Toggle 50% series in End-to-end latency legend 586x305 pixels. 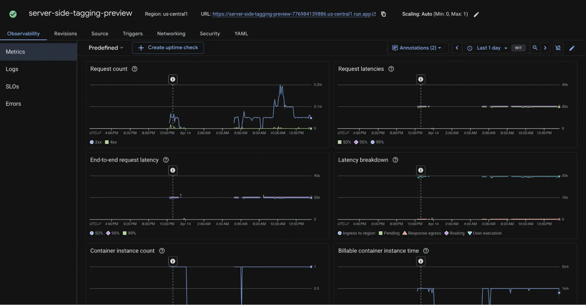click(96, 233)
